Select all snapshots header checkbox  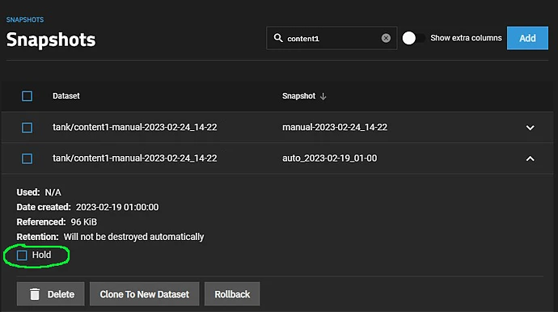(27, 96)
